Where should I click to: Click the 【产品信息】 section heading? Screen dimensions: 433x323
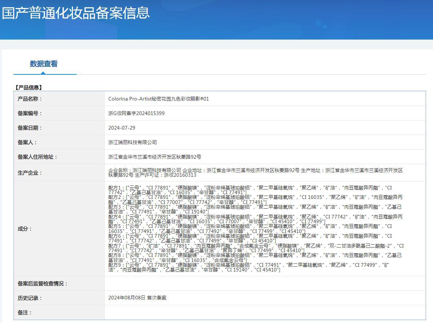point(28,87)
